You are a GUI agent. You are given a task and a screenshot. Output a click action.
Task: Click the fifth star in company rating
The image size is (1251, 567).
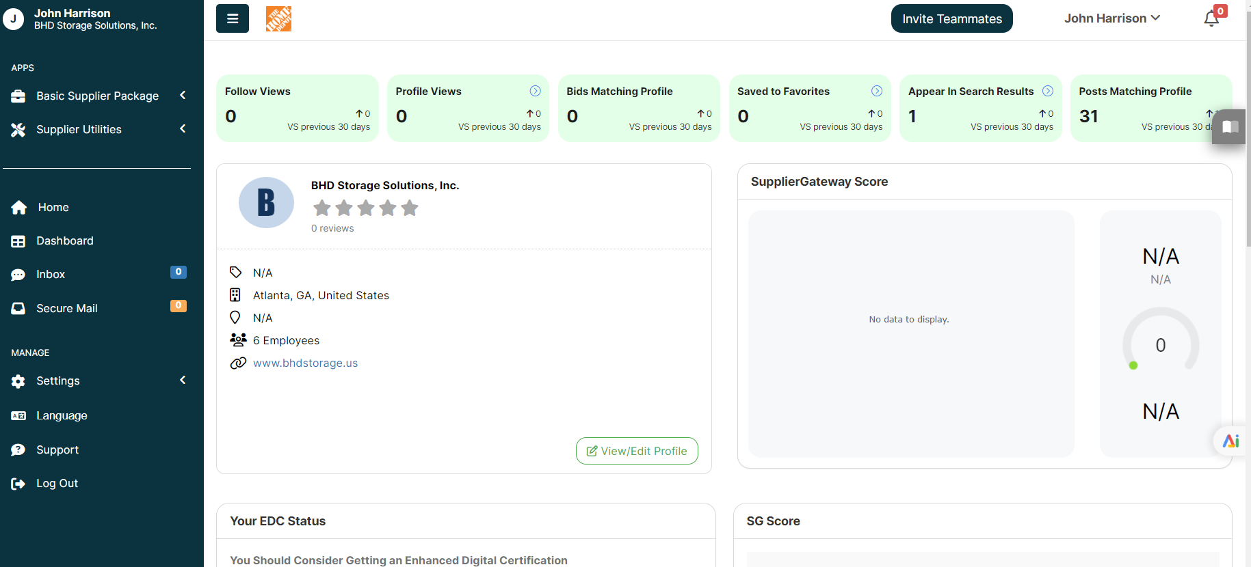(410, 208)
